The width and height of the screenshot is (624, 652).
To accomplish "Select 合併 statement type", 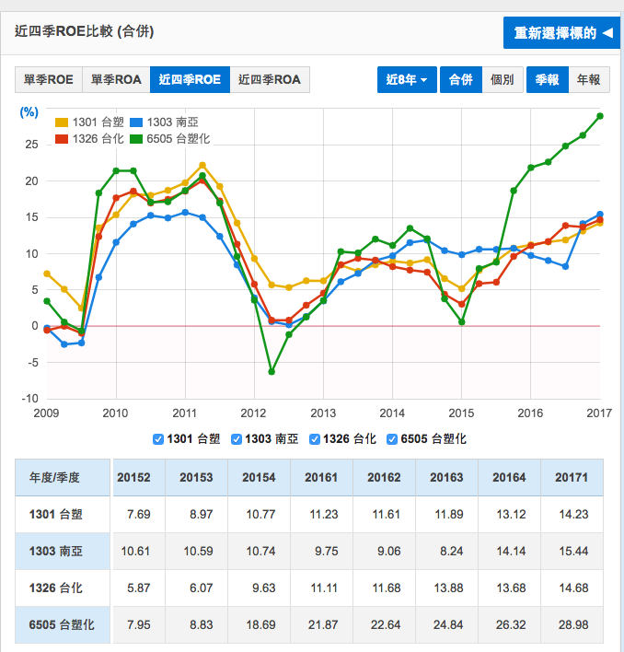I will (460, 80).
